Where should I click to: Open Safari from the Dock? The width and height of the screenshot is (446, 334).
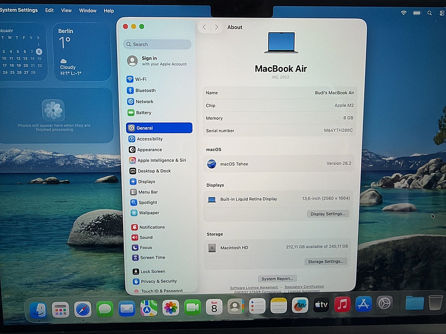[x=83, y=308]
